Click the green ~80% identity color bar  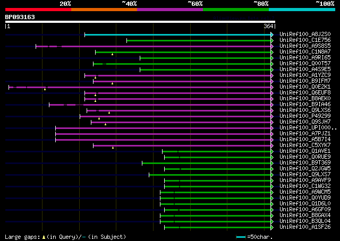coord(236,10)
